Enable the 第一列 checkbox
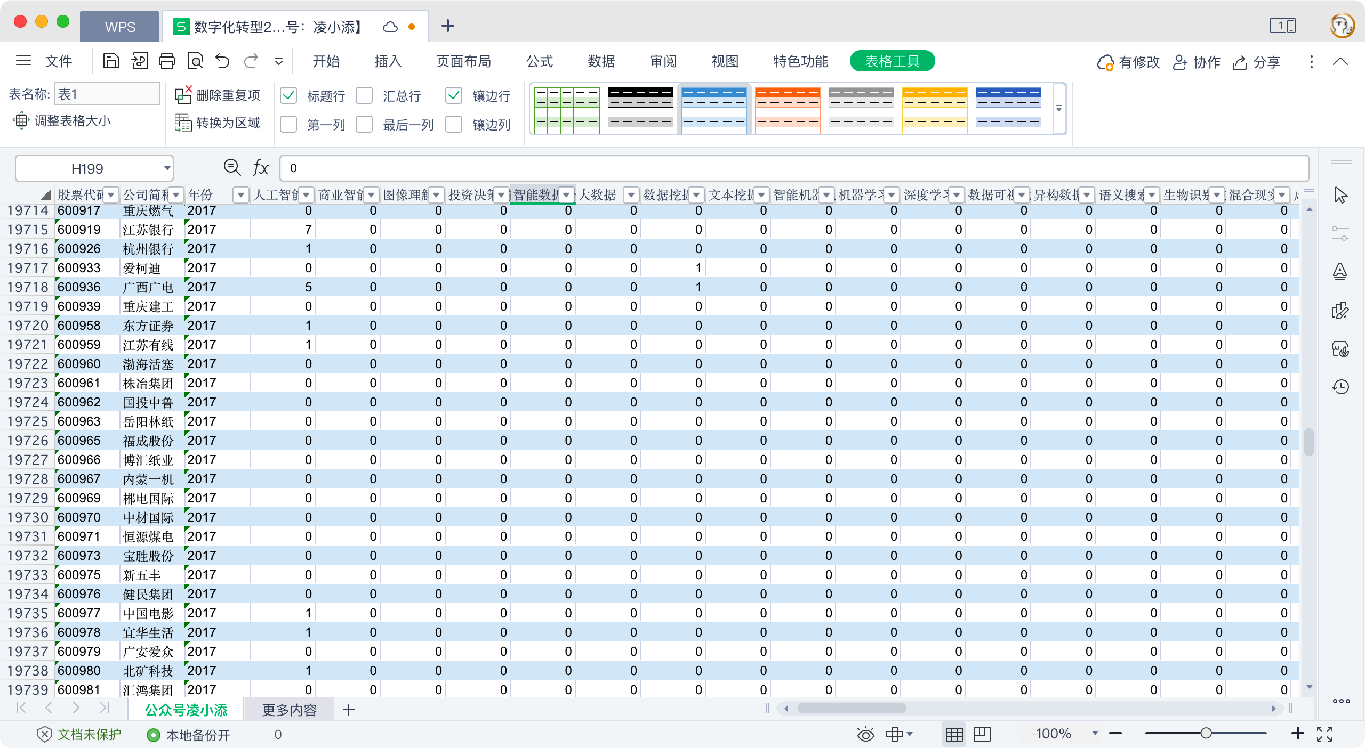The image size is (1365, 748). (x=288, y=125)
